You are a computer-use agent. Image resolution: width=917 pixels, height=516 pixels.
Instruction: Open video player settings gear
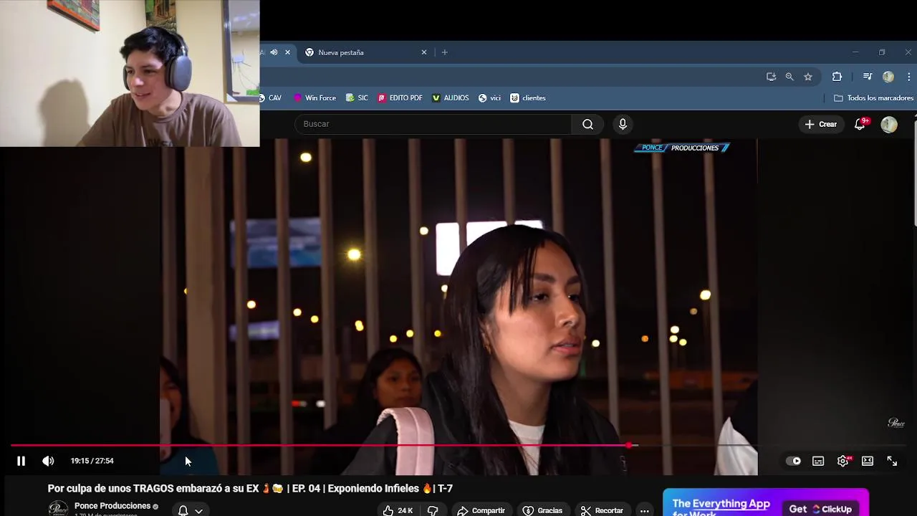click(x=843, y=461)
